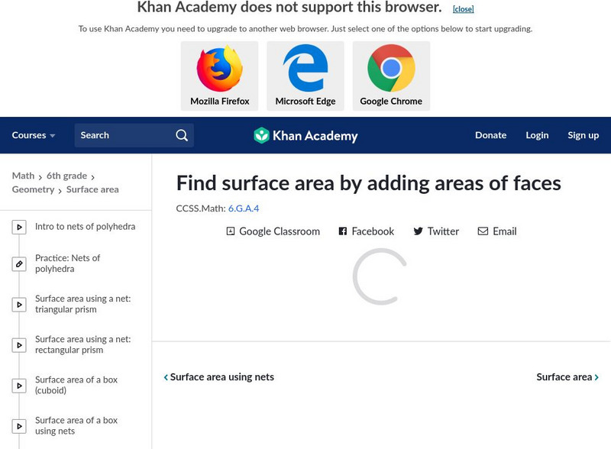Open the Login page
The width and height of the screenshot is (611, 449).
537,135
